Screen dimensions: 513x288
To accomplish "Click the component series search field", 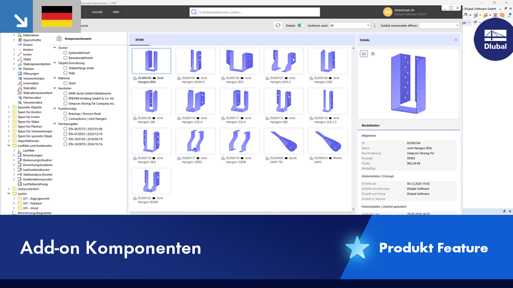I will (x=254, y=12).
